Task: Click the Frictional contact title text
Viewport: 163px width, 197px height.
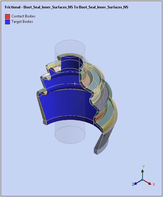Action: click(x=66, y=7)
